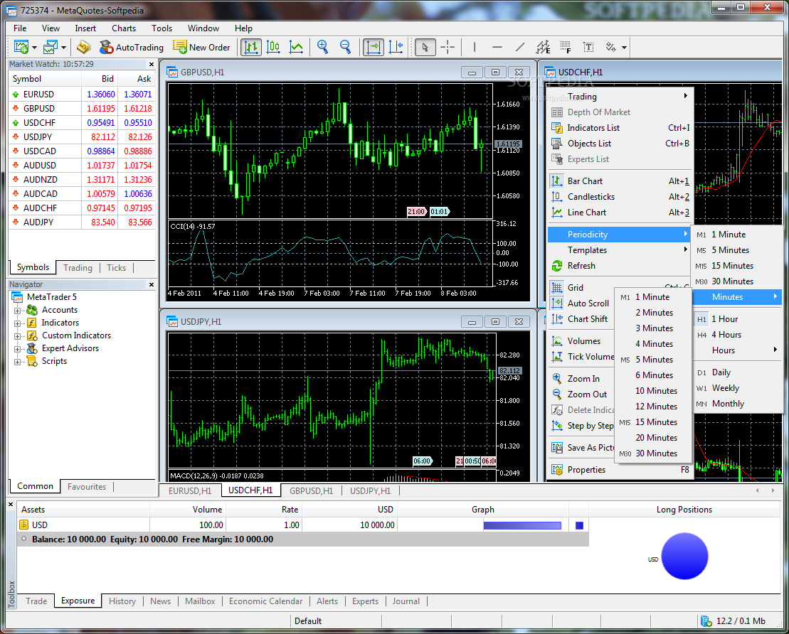Viewport: 789px width, 634px height.
Task: Open Properties in context menu
Action: click(620, 470)
